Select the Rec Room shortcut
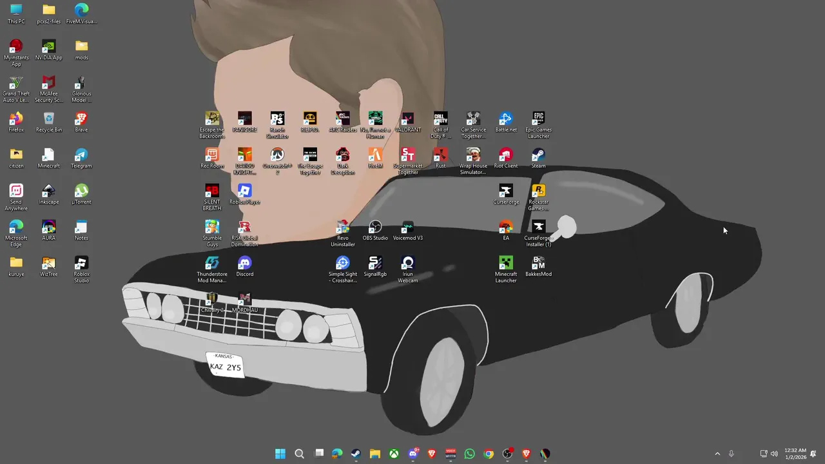The height and width of the screenshot is (464, 825). pos(212,158)
